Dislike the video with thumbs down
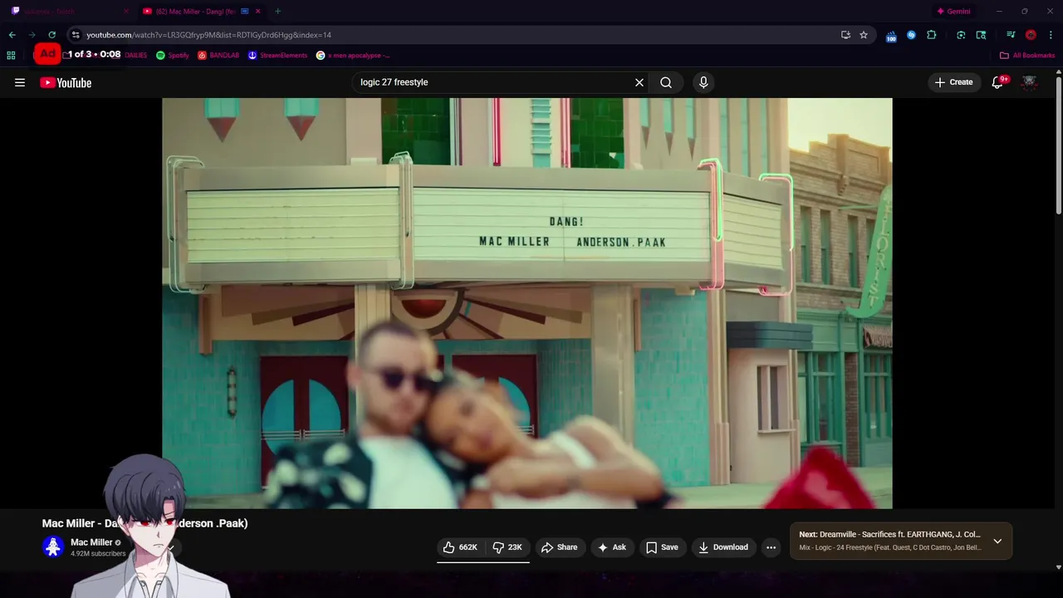The width and height of the screenshot is (1063, 598). click(x=507, y=547)
